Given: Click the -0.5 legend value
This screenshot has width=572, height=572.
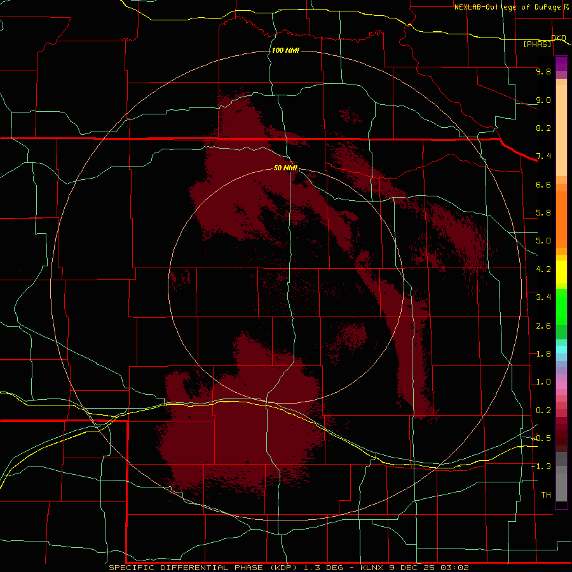Looking at the screenshot, I should (541, 439).
